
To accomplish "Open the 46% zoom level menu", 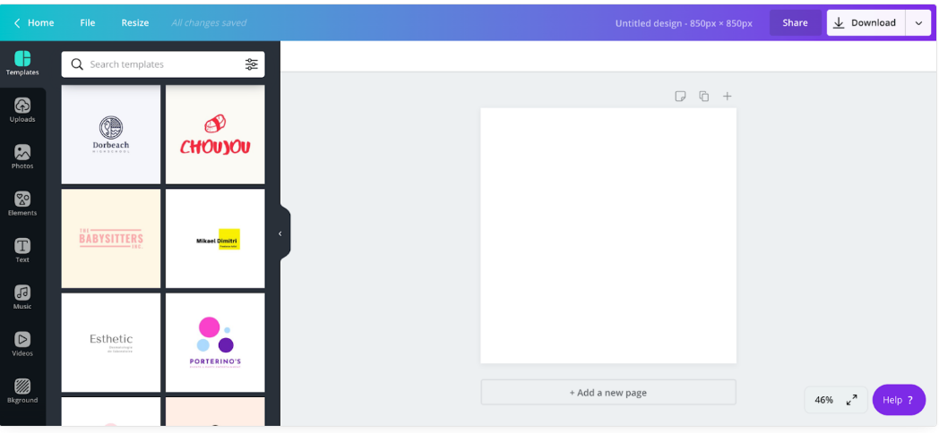I will (824, 400).
